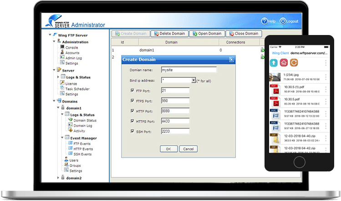This screenshot has width=341, height=201.
Task: Click the Close Domain button
Action: [244, 34]
